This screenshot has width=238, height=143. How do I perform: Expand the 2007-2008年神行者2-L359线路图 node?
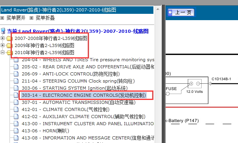pos(2,38)
